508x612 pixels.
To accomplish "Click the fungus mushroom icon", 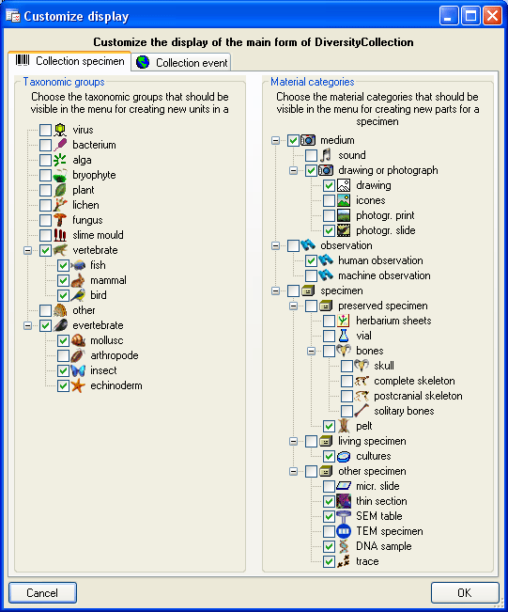I will pos(60,220).
